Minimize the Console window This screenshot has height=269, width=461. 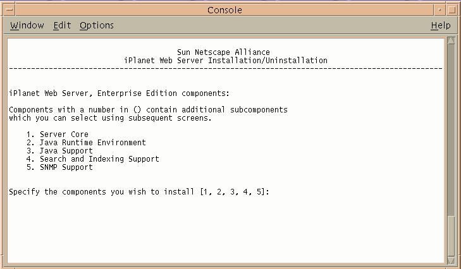pyautogui.click(x=439, y=9)
